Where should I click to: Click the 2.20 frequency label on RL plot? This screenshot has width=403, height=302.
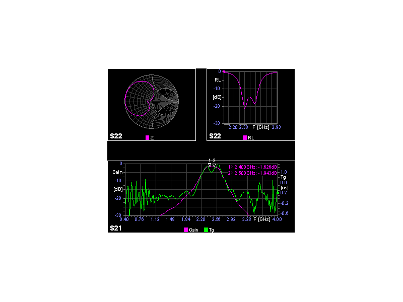[233, 127]
